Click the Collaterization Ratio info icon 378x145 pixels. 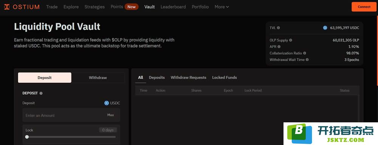pyautogui.click(x=304, y=53)
